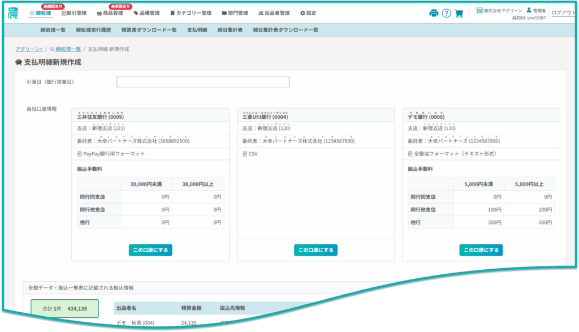Click the 30,000円以上 column header
The image size is (579, 332).
click(x=197, y=184)
